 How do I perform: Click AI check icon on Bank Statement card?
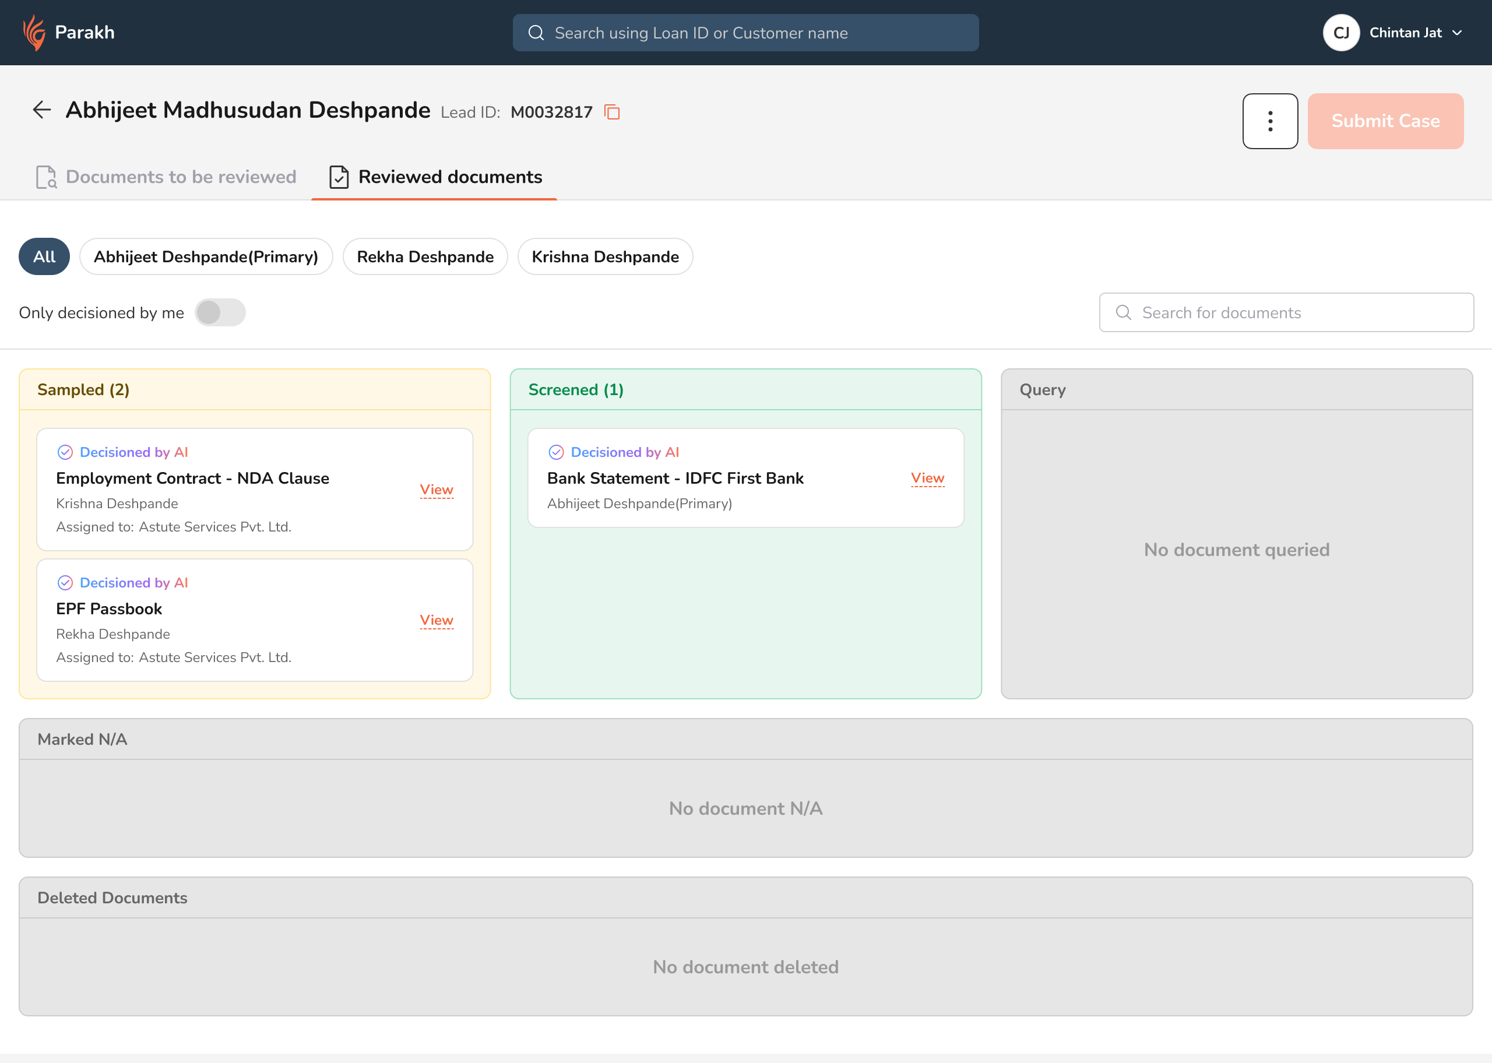tap(556, 452)
